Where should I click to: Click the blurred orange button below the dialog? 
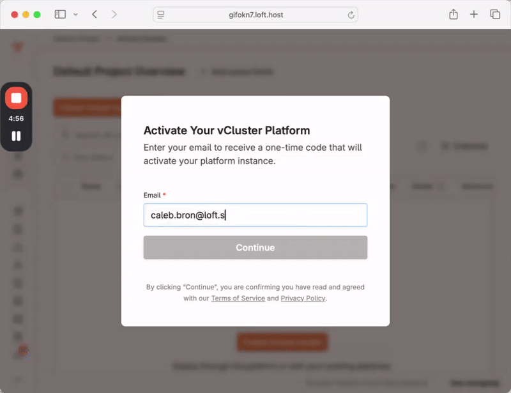[x=282, y=342]
